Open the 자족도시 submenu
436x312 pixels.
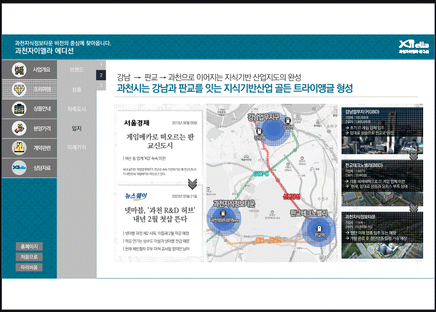point(77,109)
